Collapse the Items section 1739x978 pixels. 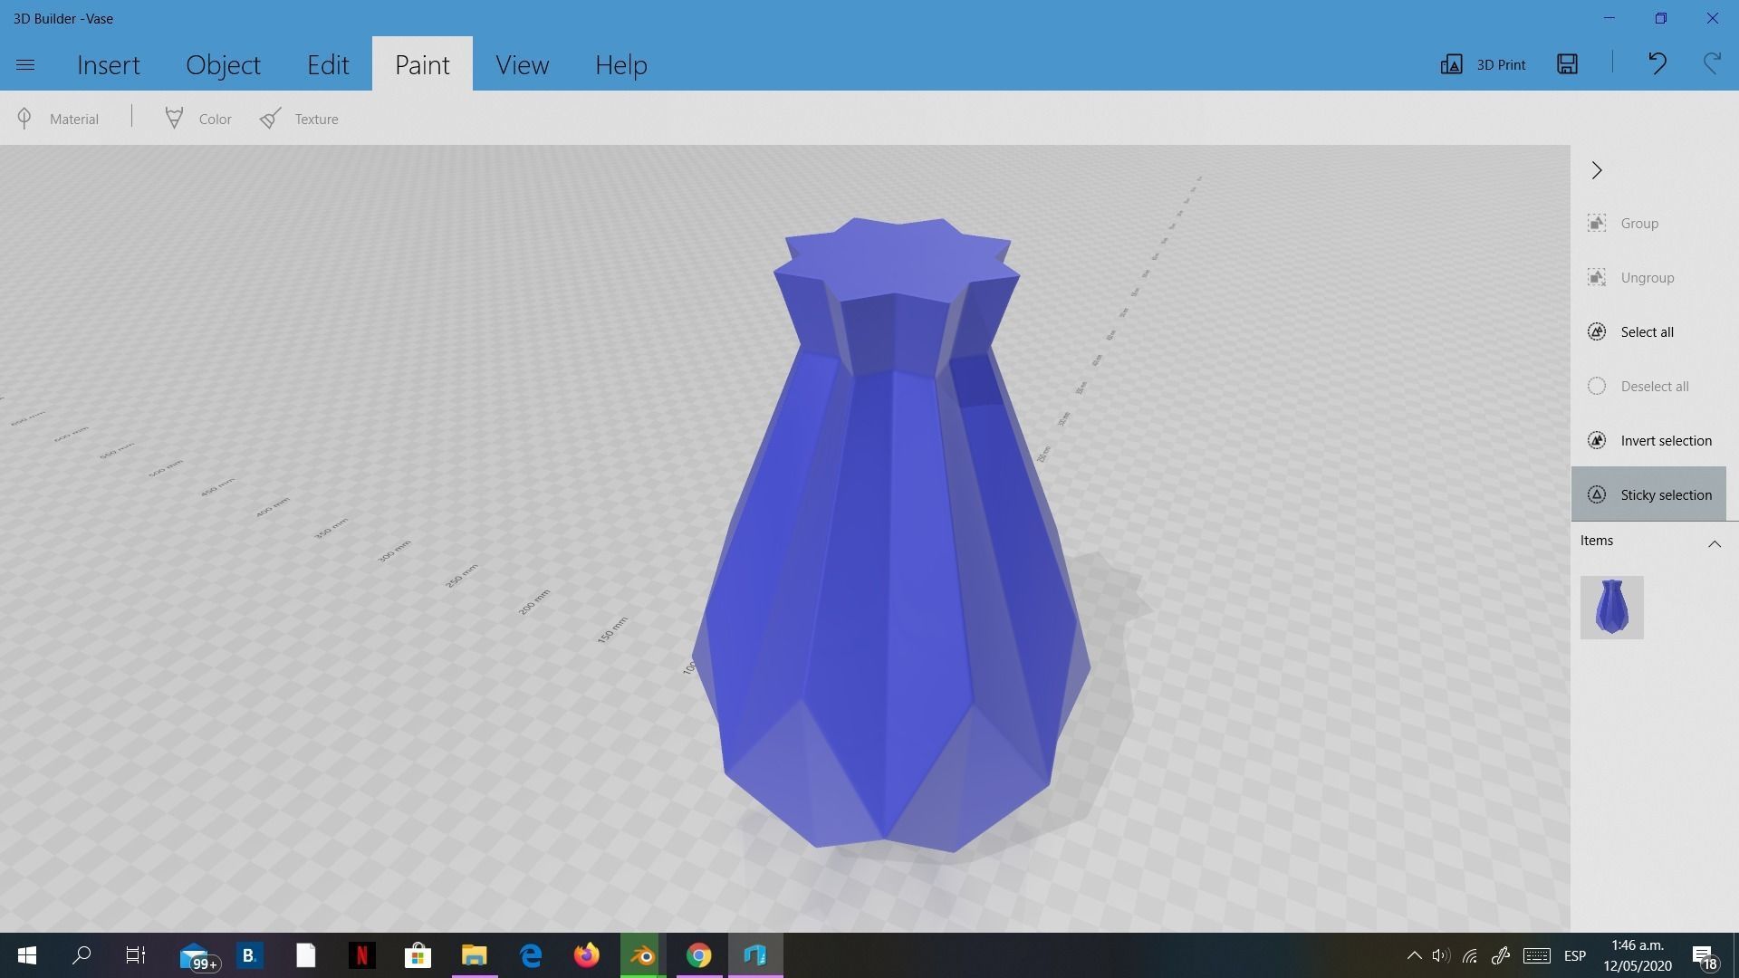(1714, 543)
